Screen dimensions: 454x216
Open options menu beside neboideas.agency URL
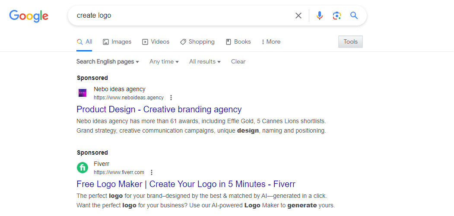pos(171,98)
